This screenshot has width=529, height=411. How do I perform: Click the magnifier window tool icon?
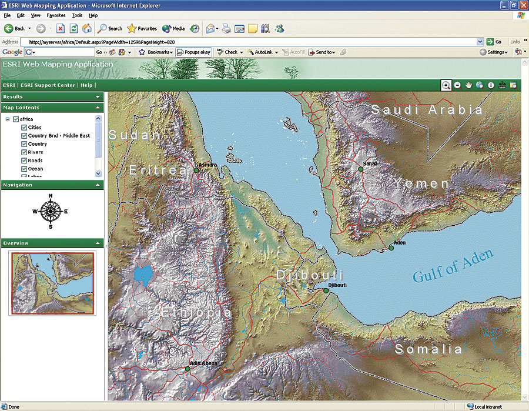tap(513, 85)
